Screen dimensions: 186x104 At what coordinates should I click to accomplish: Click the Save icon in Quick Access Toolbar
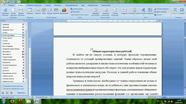click(x=8, y=2)
